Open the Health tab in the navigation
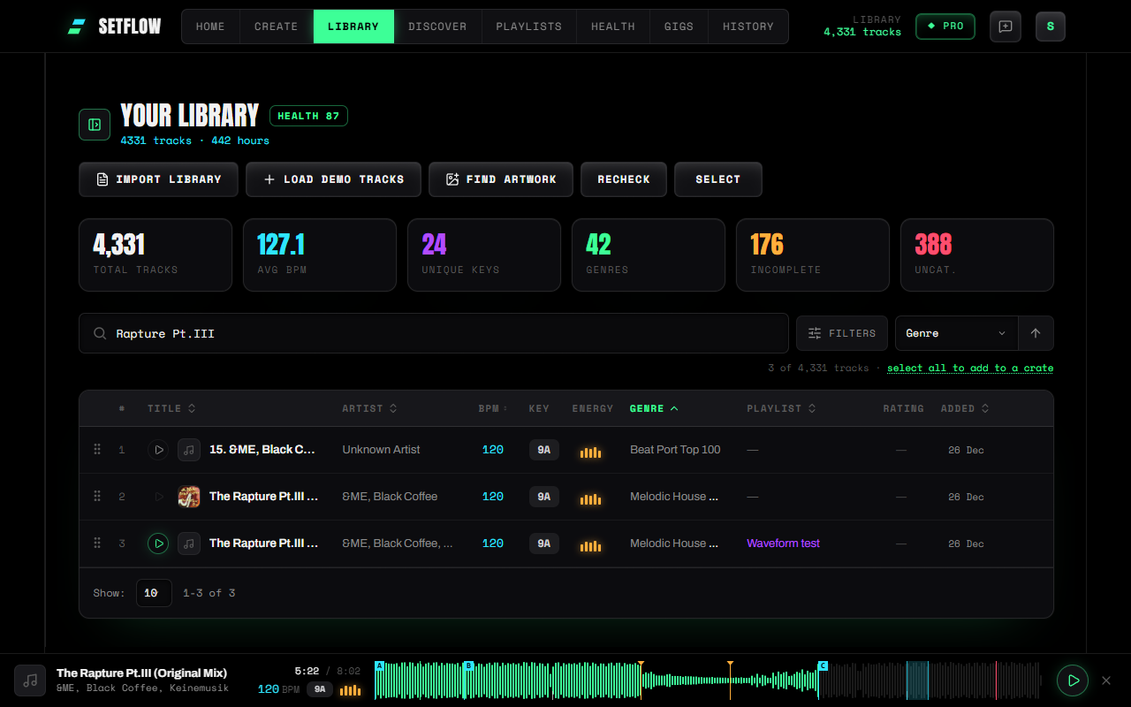The image size is (1131, 707). [613, 27]
